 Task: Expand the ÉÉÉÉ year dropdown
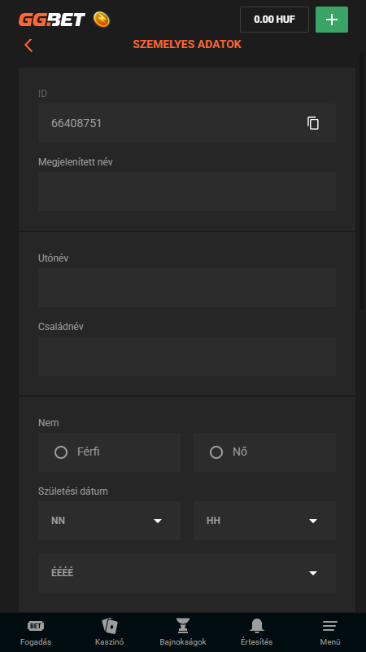tap(187, 573)
